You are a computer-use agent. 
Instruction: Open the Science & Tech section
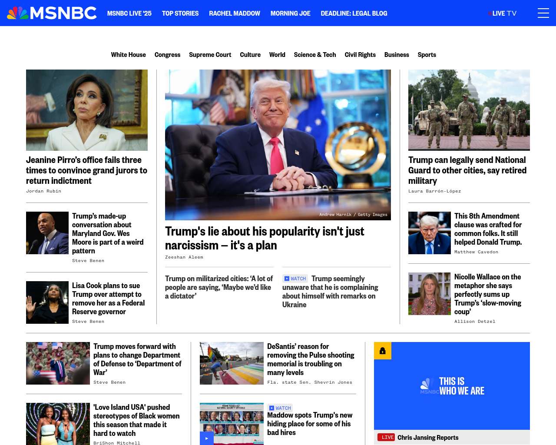(x=315, y=55)
